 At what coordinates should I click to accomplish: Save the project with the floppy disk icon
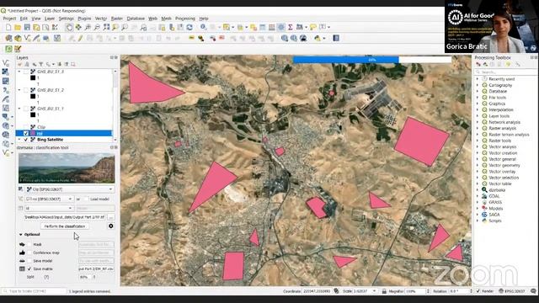[x=27, y=27]
